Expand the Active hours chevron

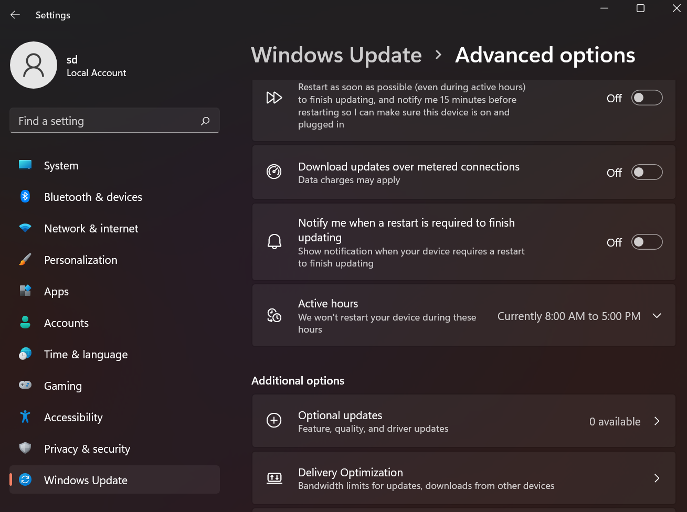657,316
